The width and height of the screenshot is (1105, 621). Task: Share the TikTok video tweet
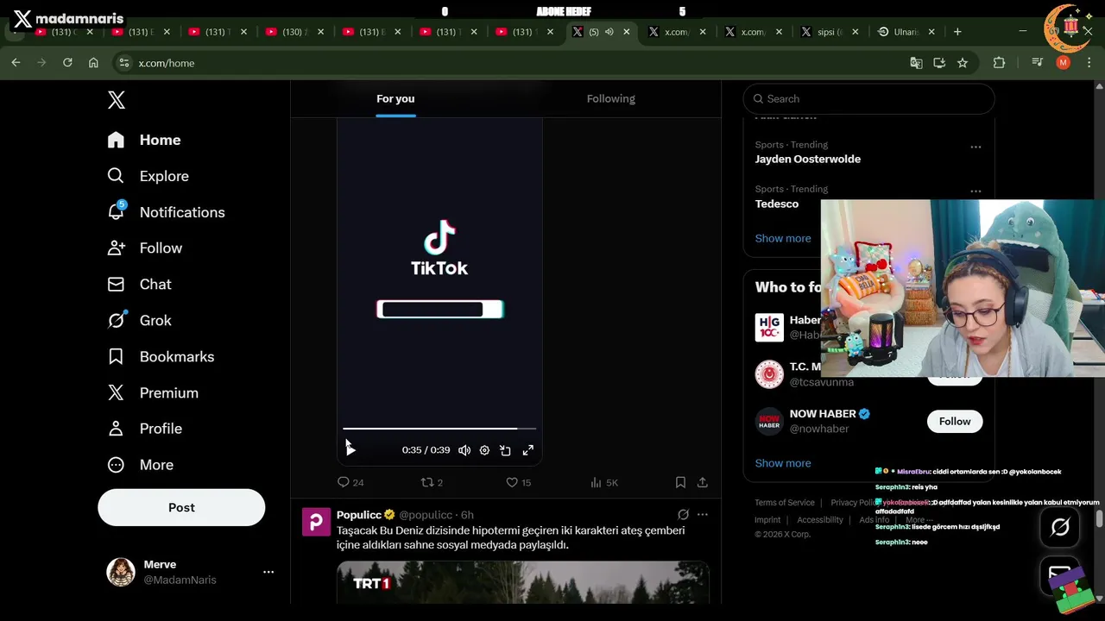click(703, 483)
